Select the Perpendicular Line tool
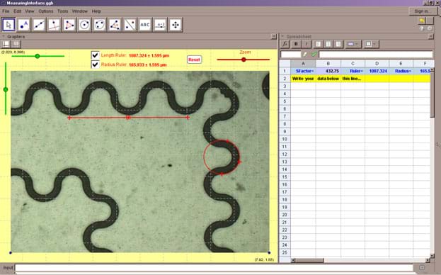 [x=54, y=25]
